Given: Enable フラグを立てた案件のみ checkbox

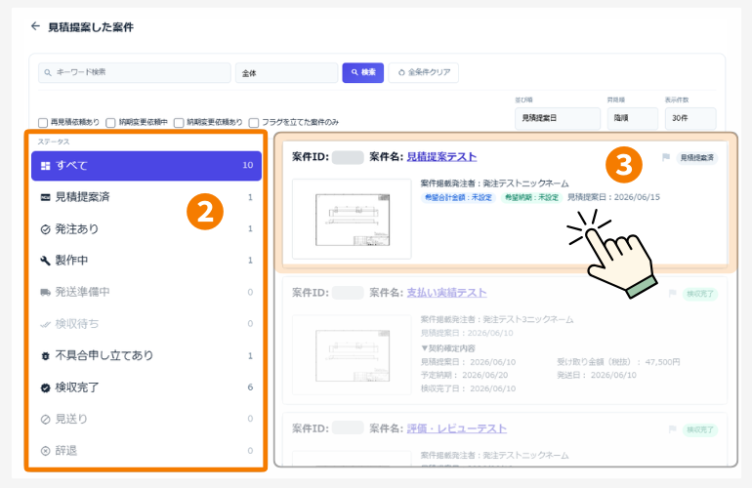Looking at the screenshot, I should point(254,123).
